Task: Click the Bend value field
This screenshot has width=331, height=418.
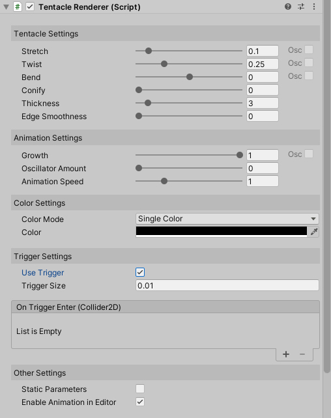Action: 263,77
